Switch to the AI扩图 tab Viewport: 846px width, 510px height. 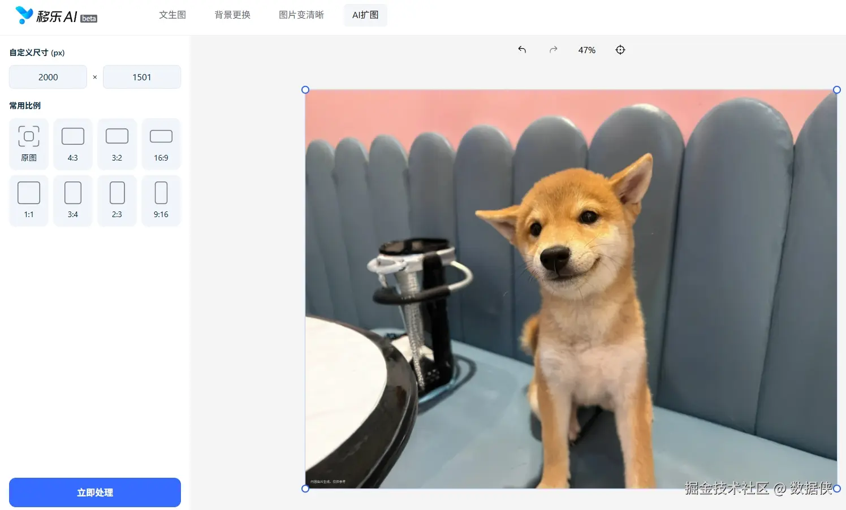[x=365, y=15]
